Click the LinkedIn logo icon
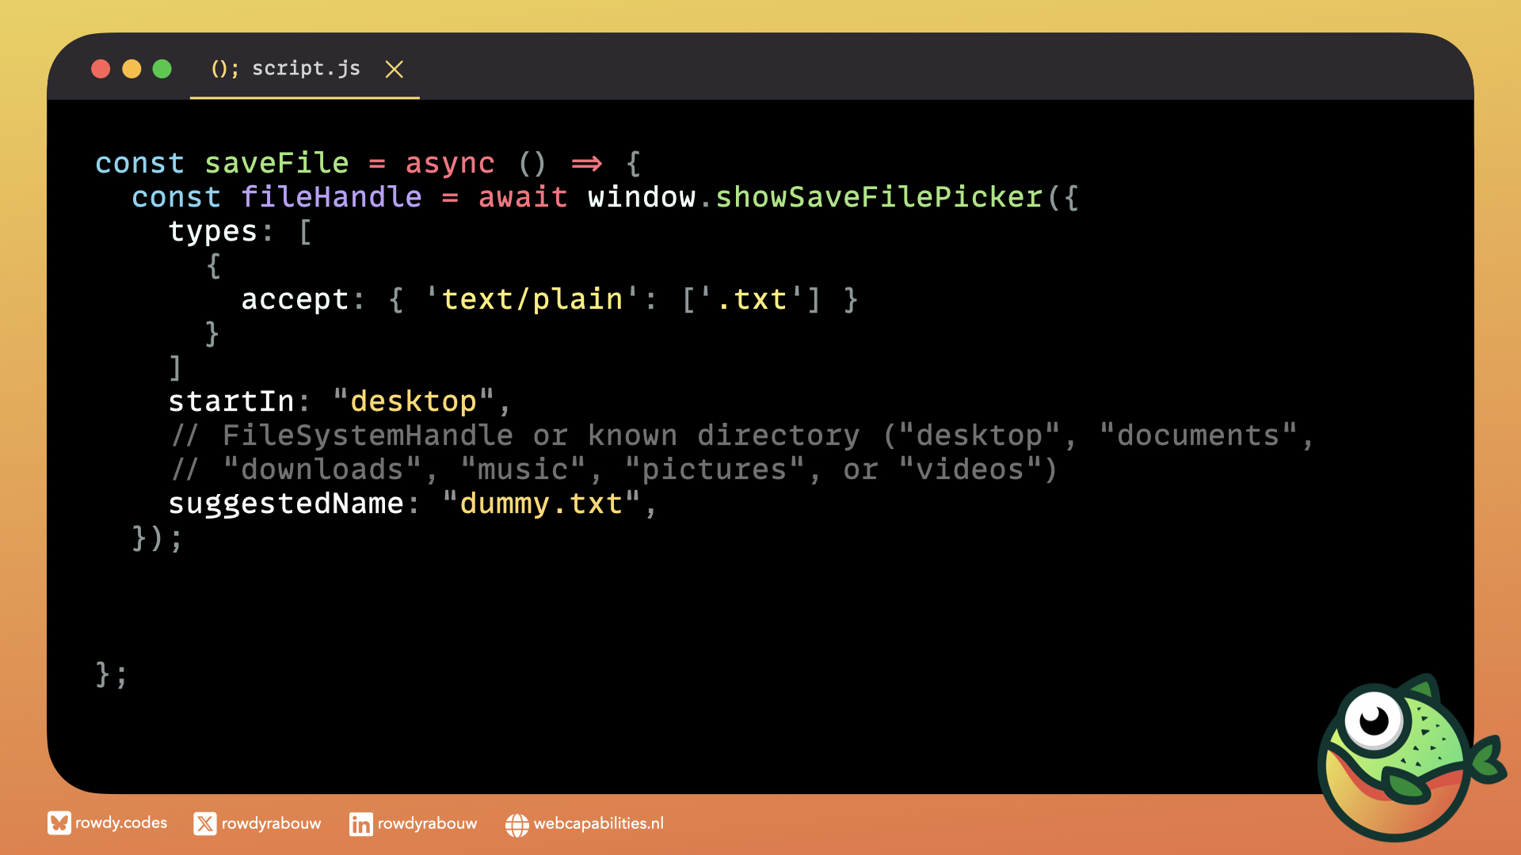This screenshot has height=855, width=1521. [x=360, y=824]
